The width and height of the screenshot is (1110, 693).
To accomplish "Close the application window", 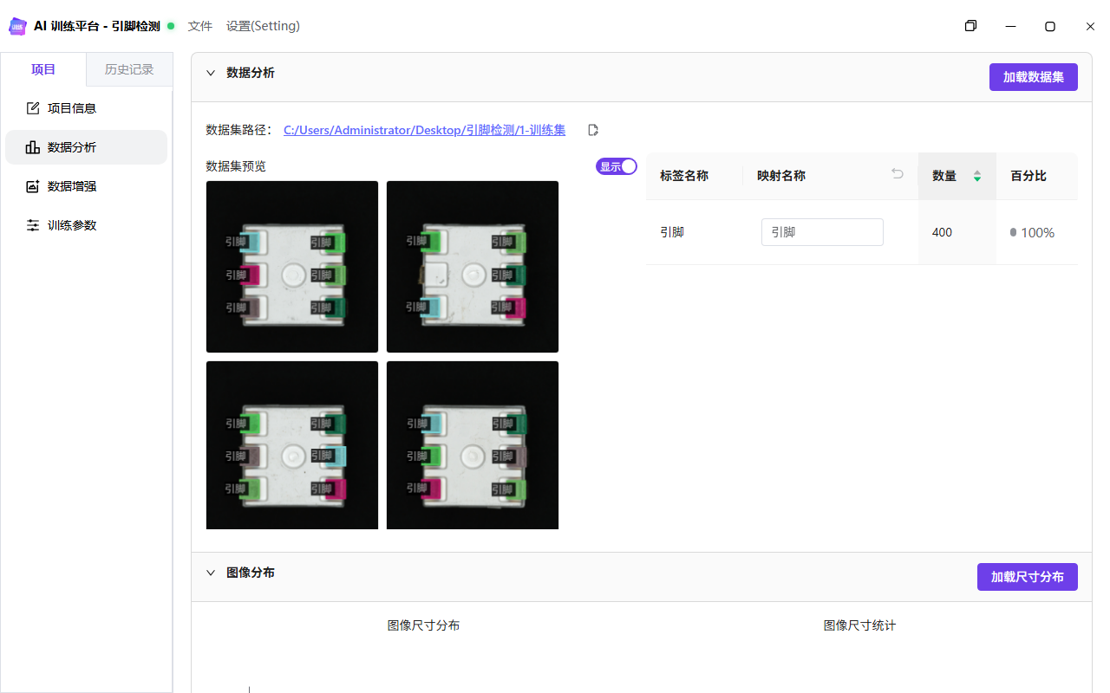I will click(x=1090, y=26).
